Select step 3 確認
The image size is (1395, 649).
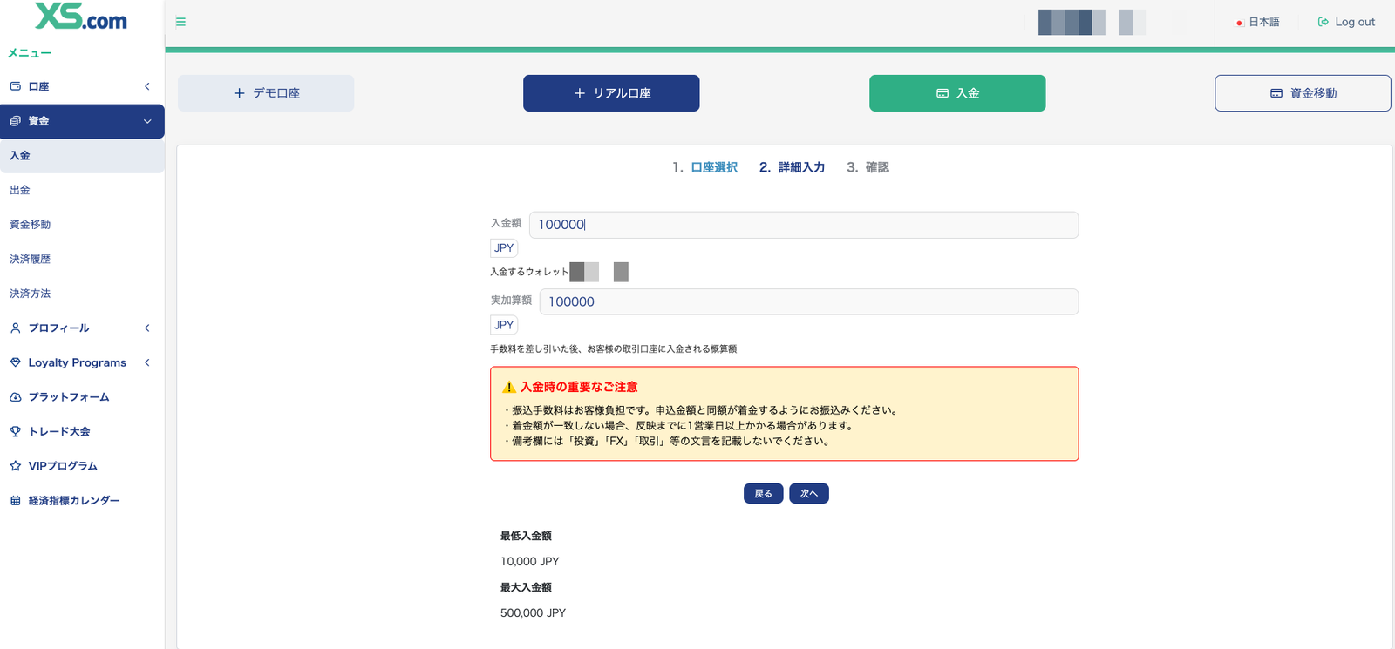(868, 167)
